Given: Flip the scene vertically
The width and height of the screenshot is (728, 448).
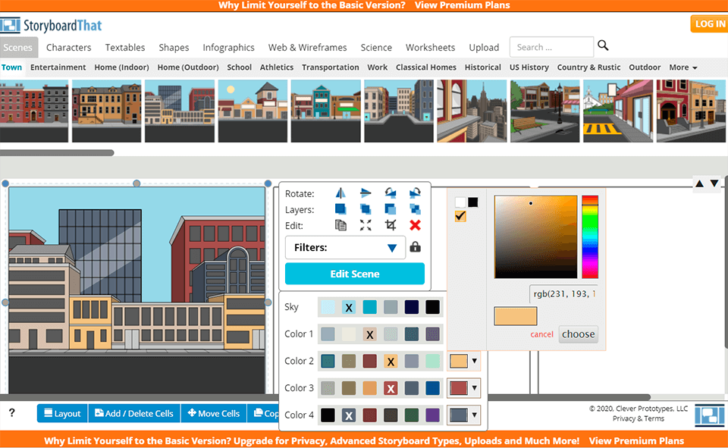Looking at the screenshot, I should pos(365,193).
